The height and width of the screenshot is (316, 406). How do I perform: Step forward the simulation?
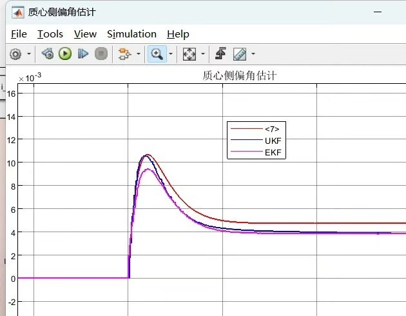(83, 54)
